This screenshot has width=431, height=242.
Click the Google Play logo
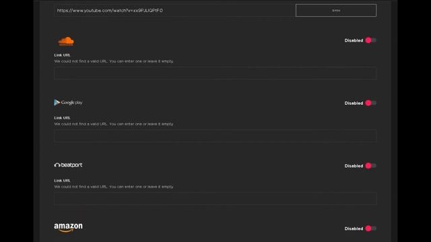(68, 103)
